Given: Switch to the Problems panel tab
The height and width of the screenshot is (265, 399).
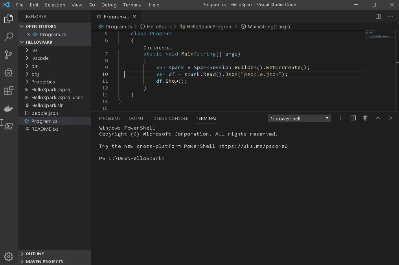Looking at the screenshot, I should coord(110,119).
